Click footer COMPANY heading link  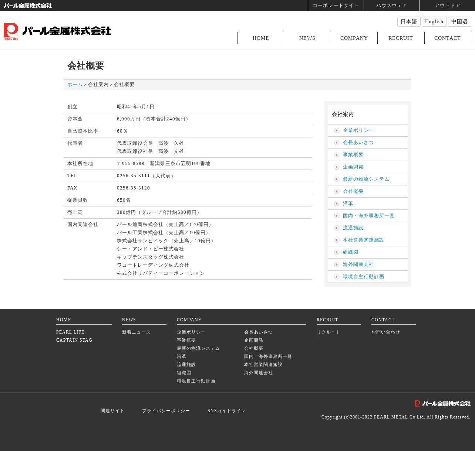pyautogui.click(x=189, y=320)
